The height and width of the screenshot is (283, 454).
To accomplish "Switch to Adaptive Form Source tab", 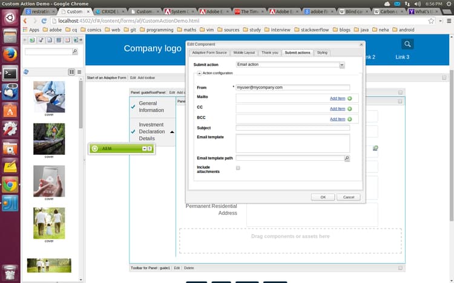I will [209, 53].
